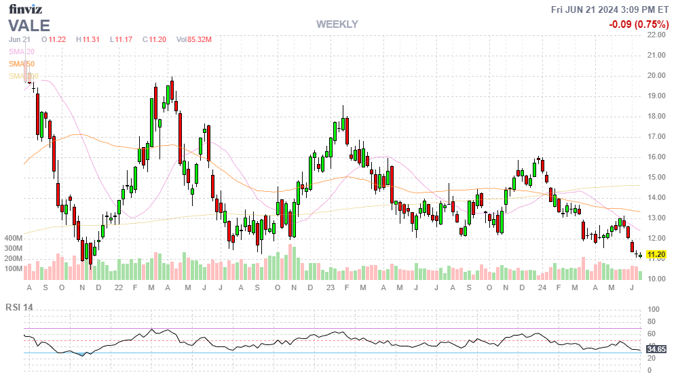Image resolution: width=678 pixels, height=381 pixels.
Task: Click the WEEKLY timeframe label
Action: pos(337,24)
